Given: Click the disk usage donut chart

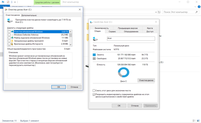Looking at the screenshot, I should (x=124, y=72).
